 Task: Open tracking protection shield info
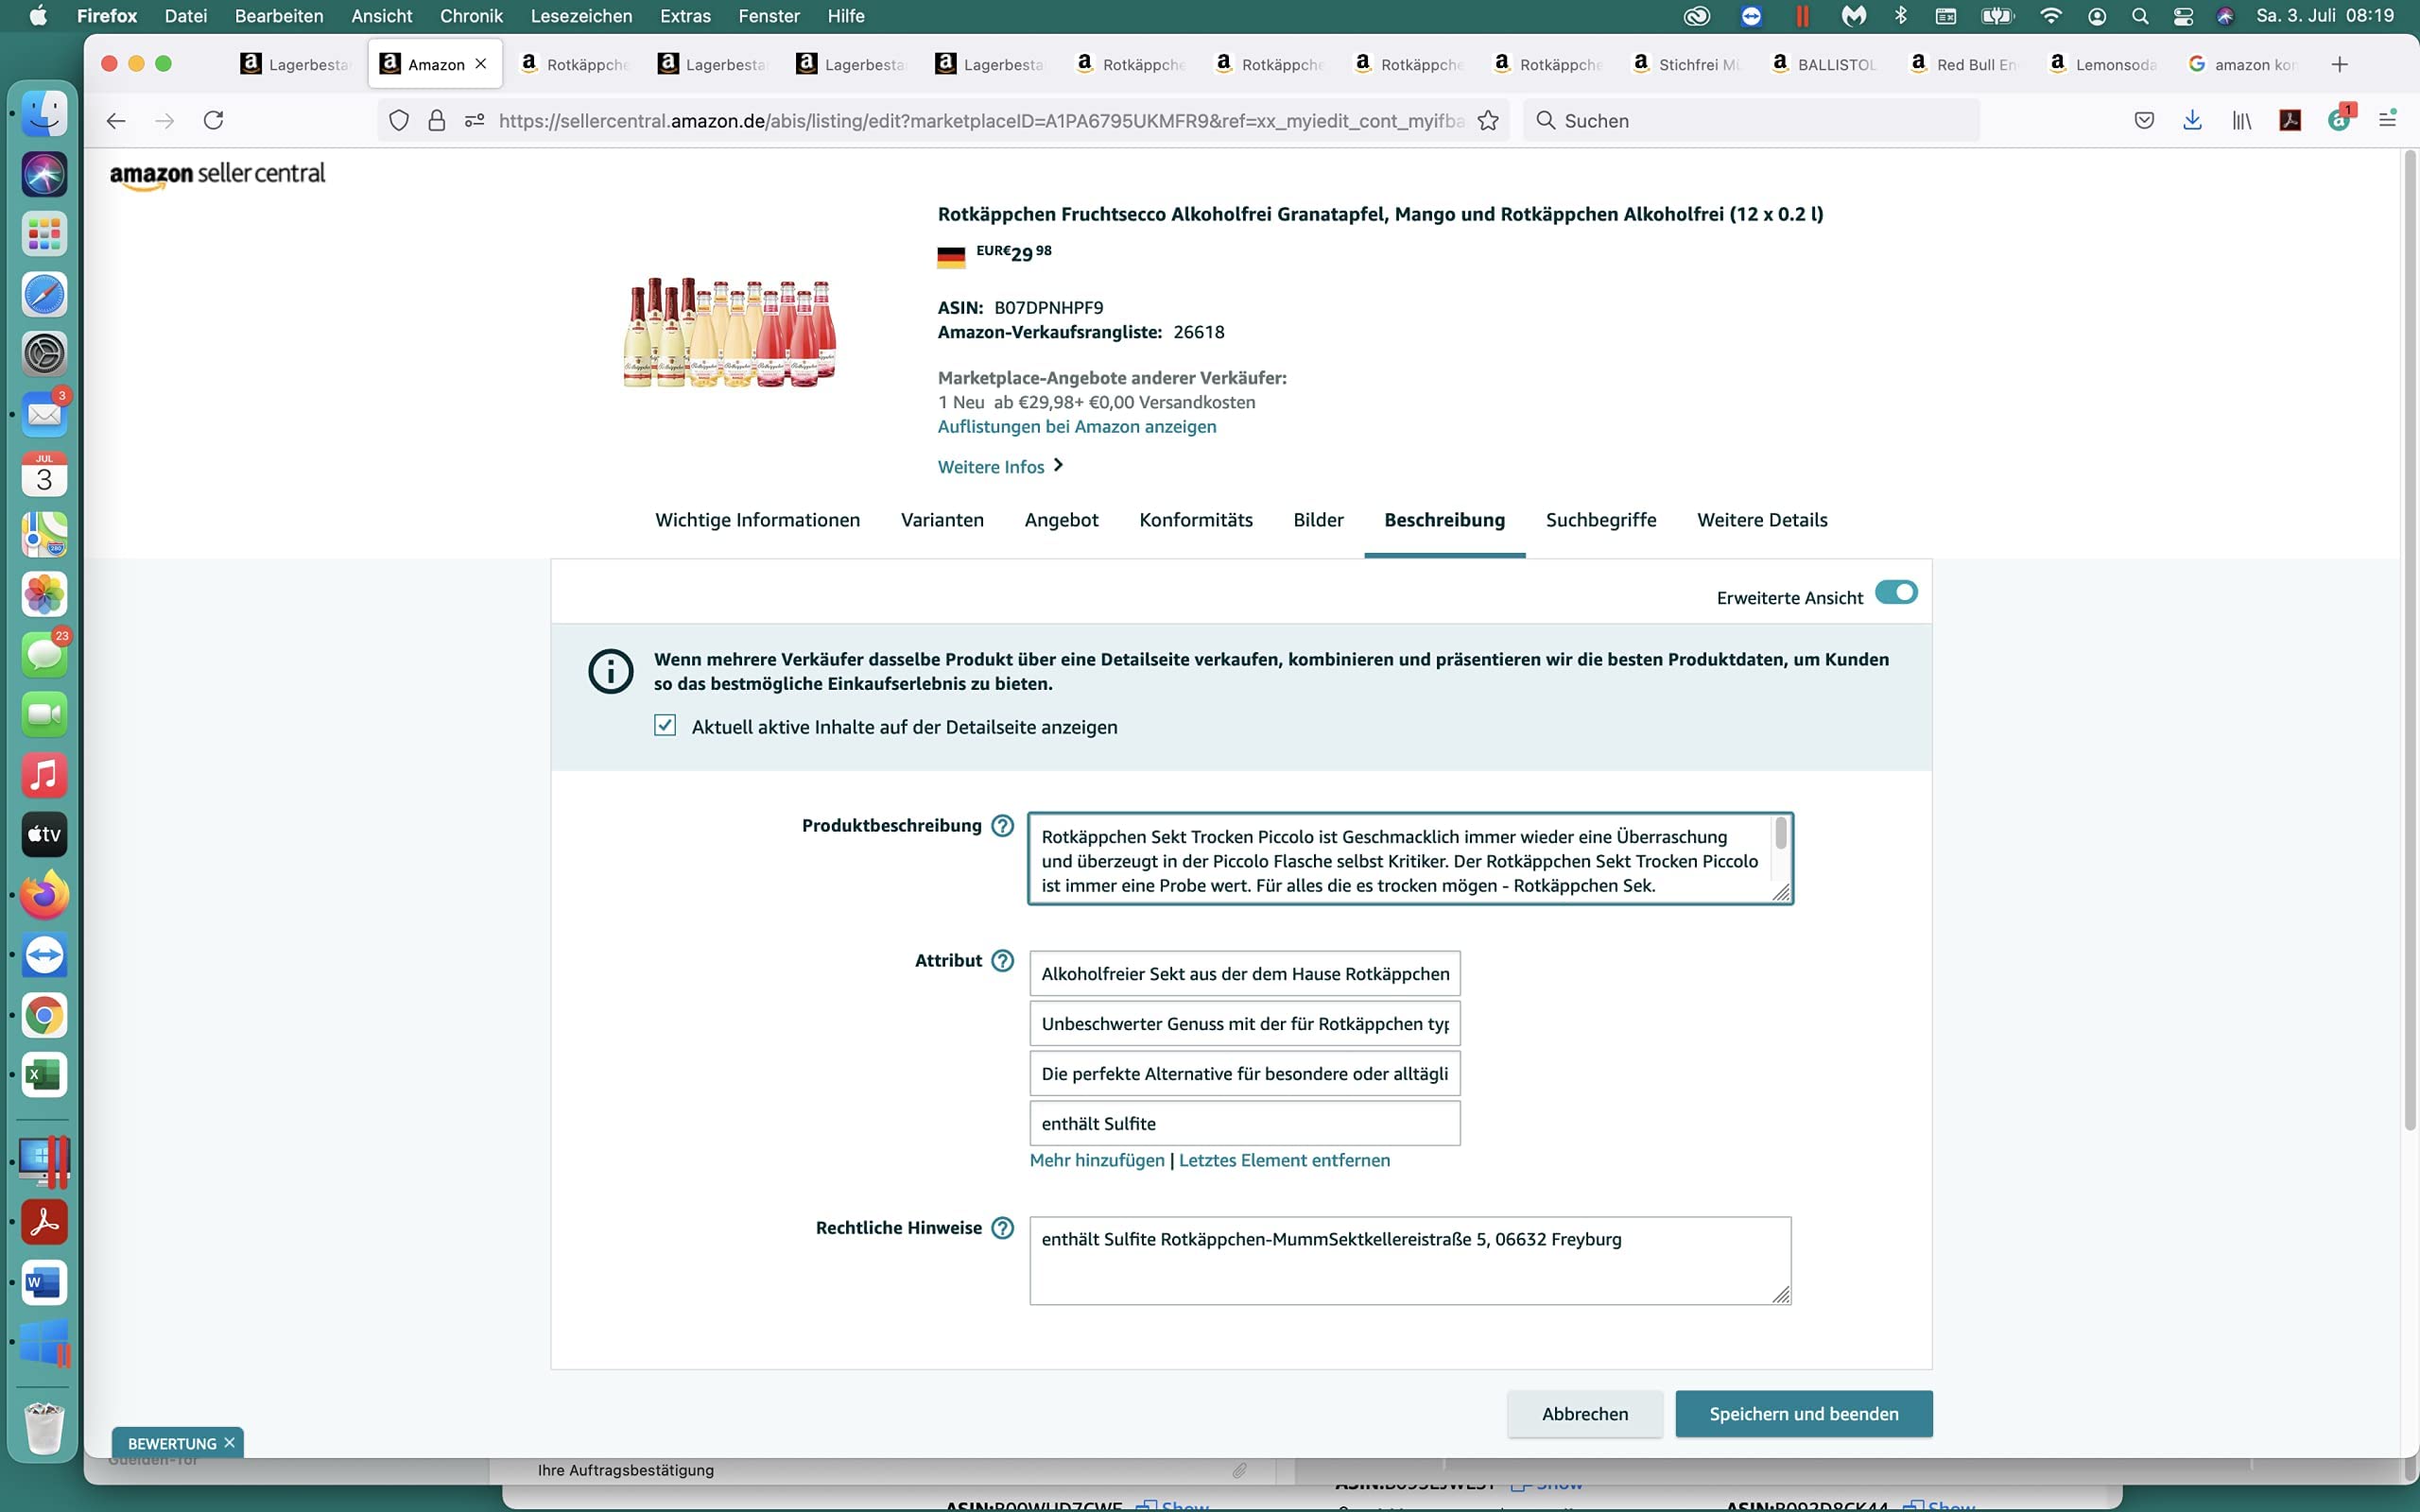point(399,121)
